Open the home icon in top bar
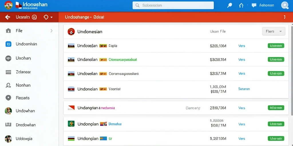Viewport: 293px width, 146px height. click(x=241, y=5)
